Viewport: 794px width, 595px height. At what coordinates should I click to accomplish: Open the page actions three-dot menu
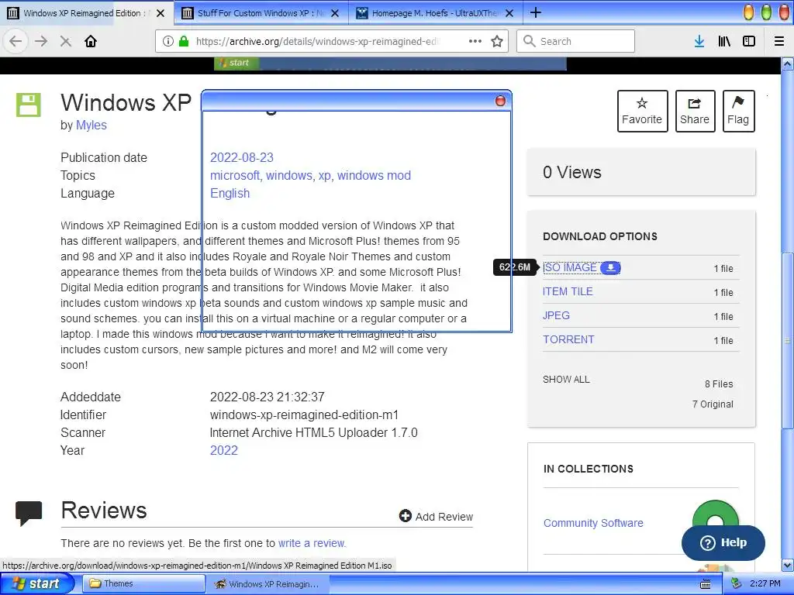pyautogui.click(x=475, y=41)
